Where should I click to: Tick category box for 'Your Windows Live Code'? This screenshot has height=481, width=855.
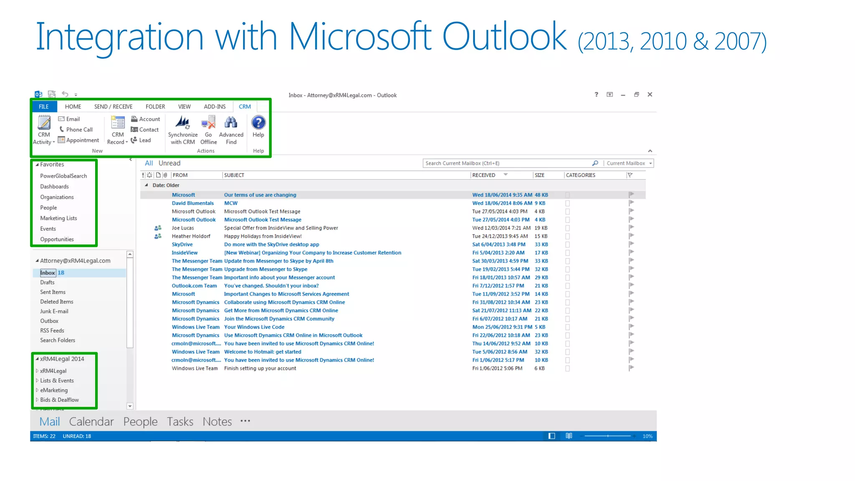coord(567,327)
